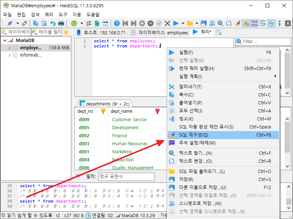Click the dark X icon ending the toolbar
Viewport: 293px width, 219px height.
288,23
